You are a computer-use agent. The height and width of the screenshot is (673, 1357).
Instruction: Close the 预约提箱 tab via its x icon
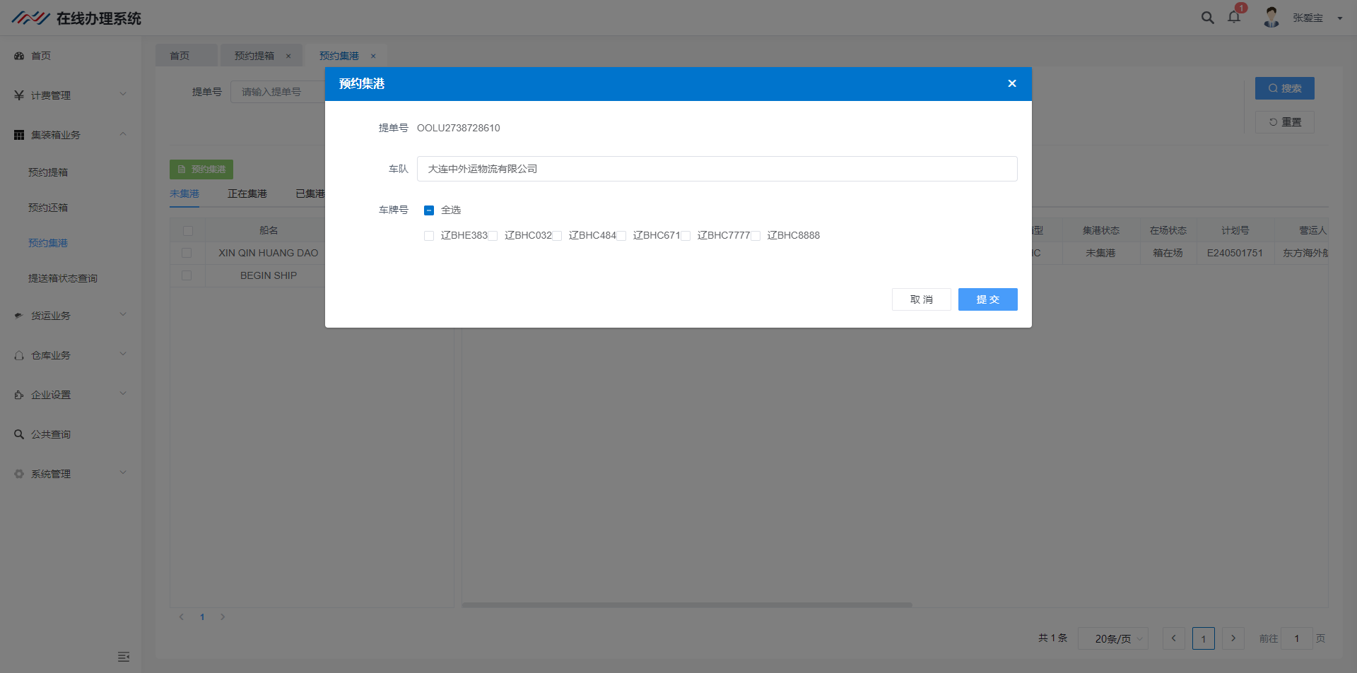coord(288,56)
